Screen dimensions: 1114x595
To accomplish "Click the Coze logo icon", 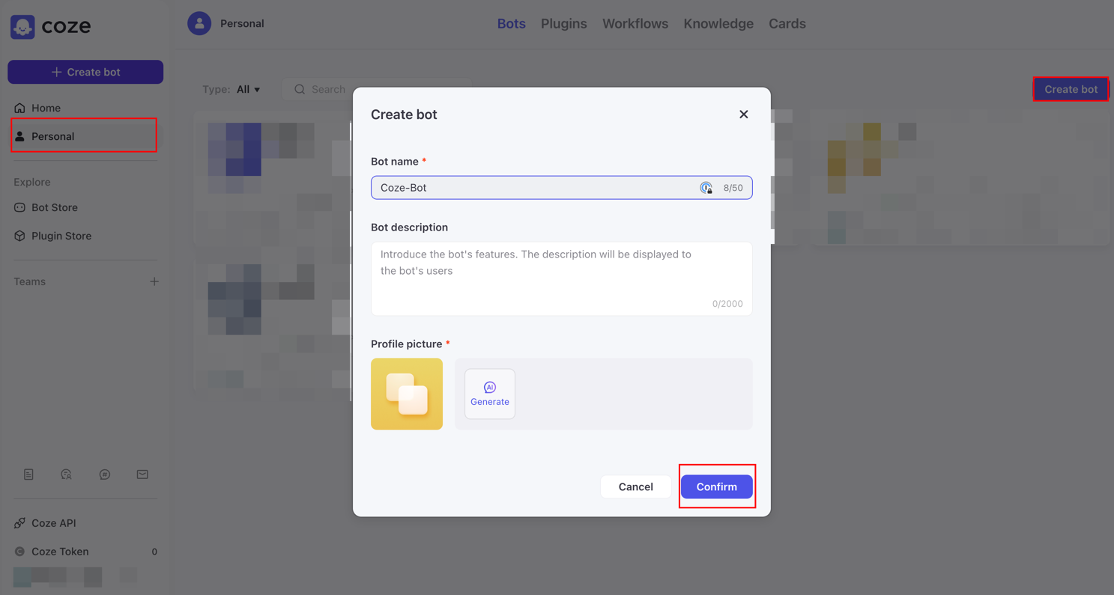I will (22, 27).
